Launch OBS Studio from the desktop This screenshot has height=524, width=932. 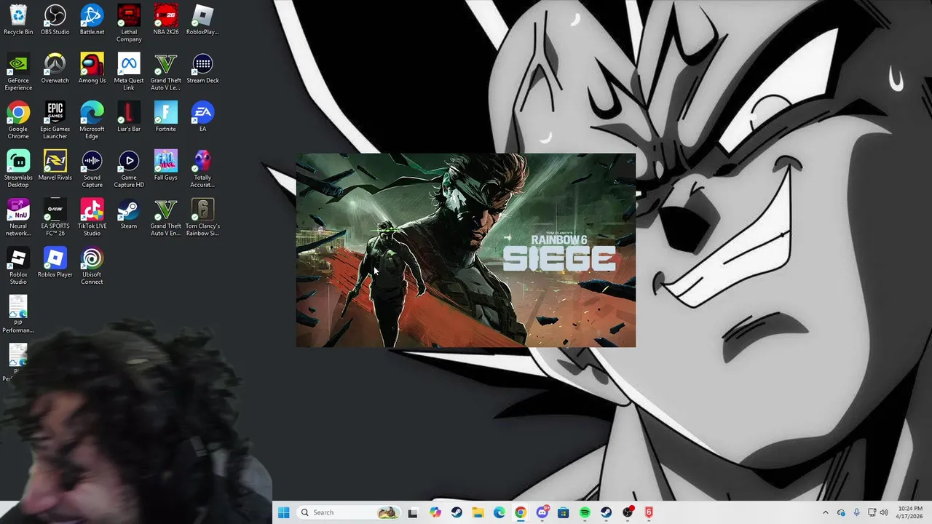pyautogui.click(x=55, y=20)
